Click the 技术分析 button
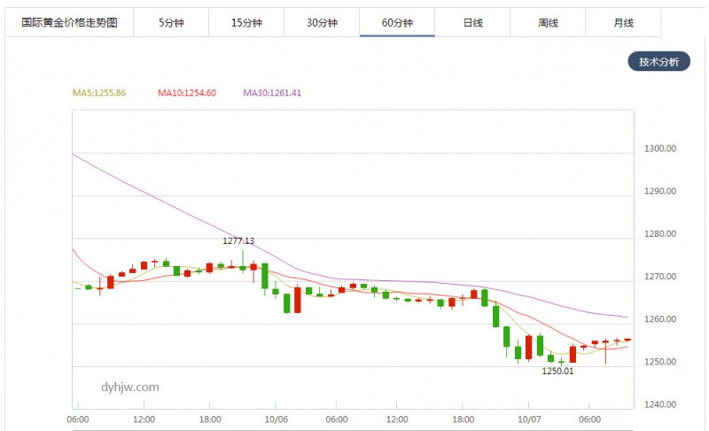 [658, 61]
